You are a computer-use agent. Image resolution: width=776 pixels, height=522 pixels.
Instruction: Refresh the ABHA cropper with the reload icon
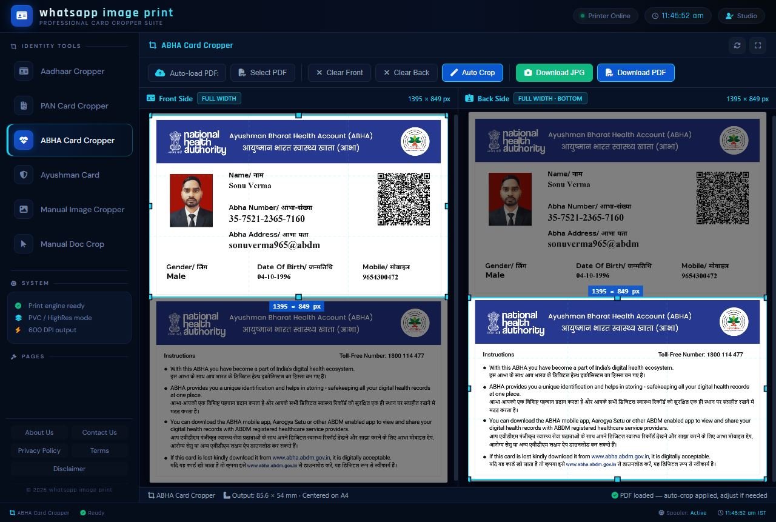[737, 45]
